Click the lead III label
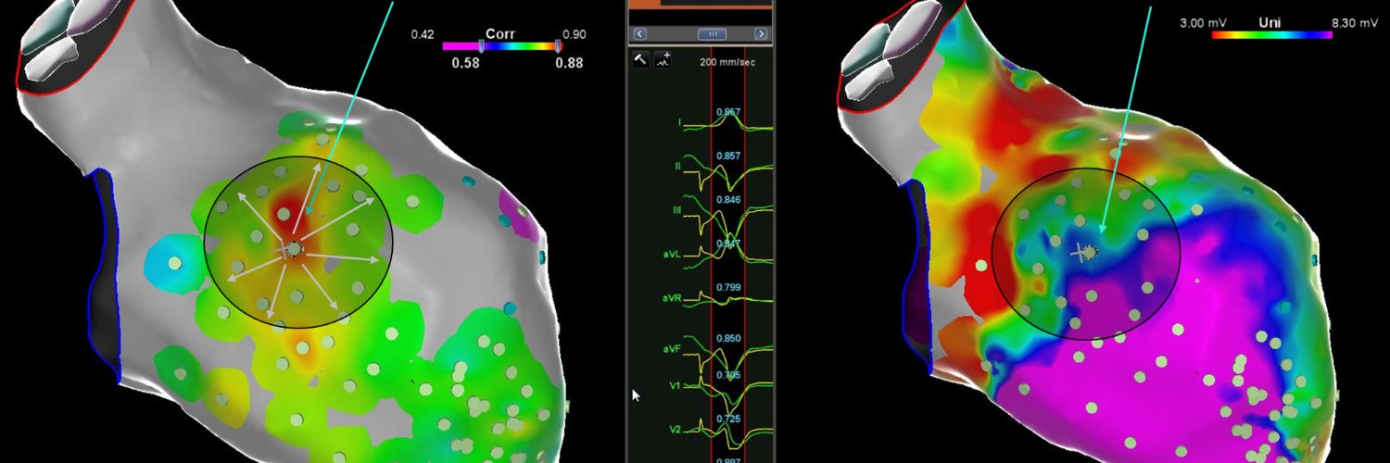This screenshot has width=1390, height=463. pos(678,210)
